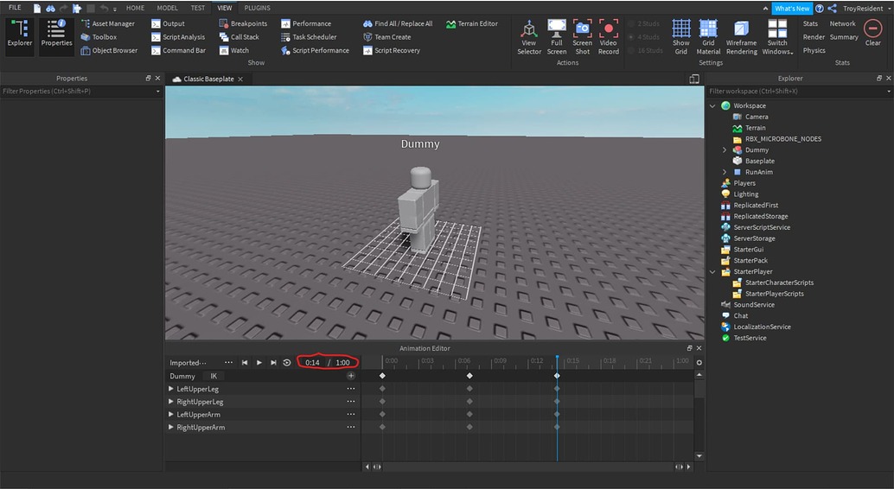This screenshot has height=489, width=894.
Task: Toggle Wireframe Rendering
Action: (x=741, y=37)
